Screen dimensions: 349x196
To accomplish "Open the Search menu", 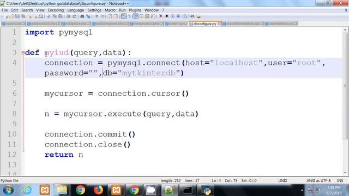I will pos(27,10).
